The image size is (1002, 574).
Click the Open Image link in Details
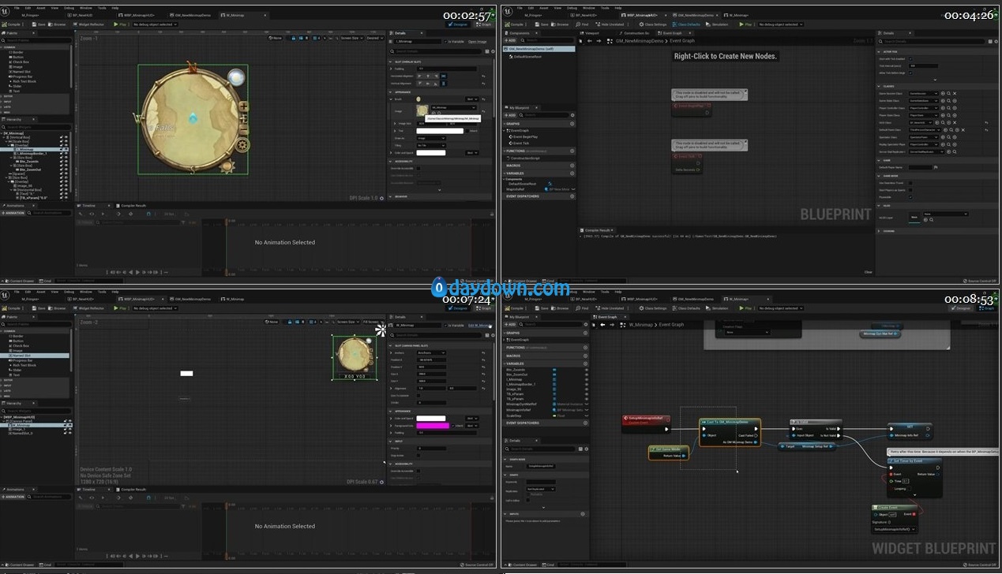tap(477, 42)
